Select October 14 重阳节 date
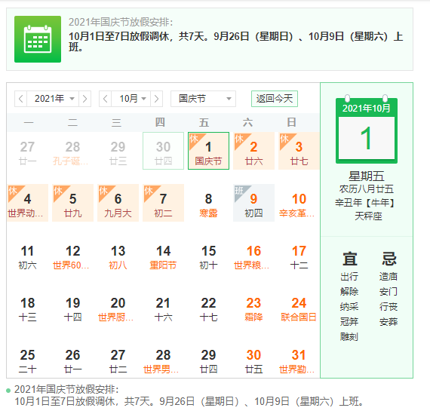430x417 pixels. click(163, 257)
